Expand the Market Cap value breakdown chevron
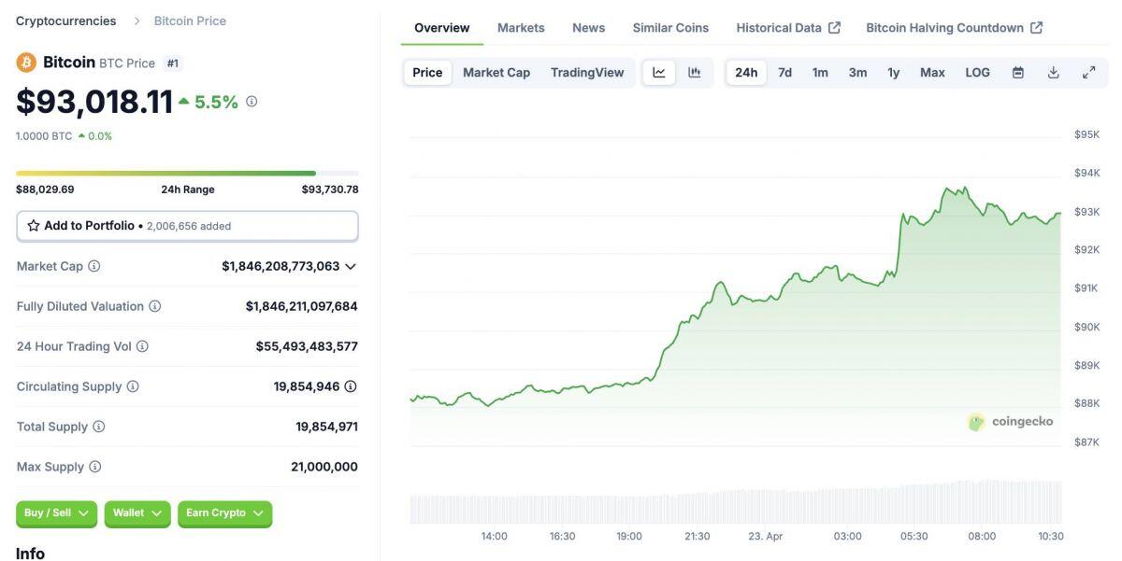Viewport: 1122px width, 561px height. [351, 265]
